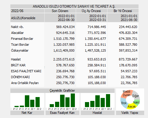Click the Nakit vb. row label

point(17,27)
